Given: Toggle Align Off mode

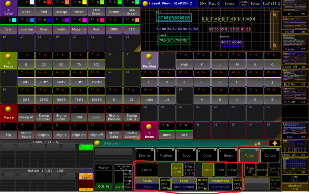Looking at the screenshot, I should (250, 170).
